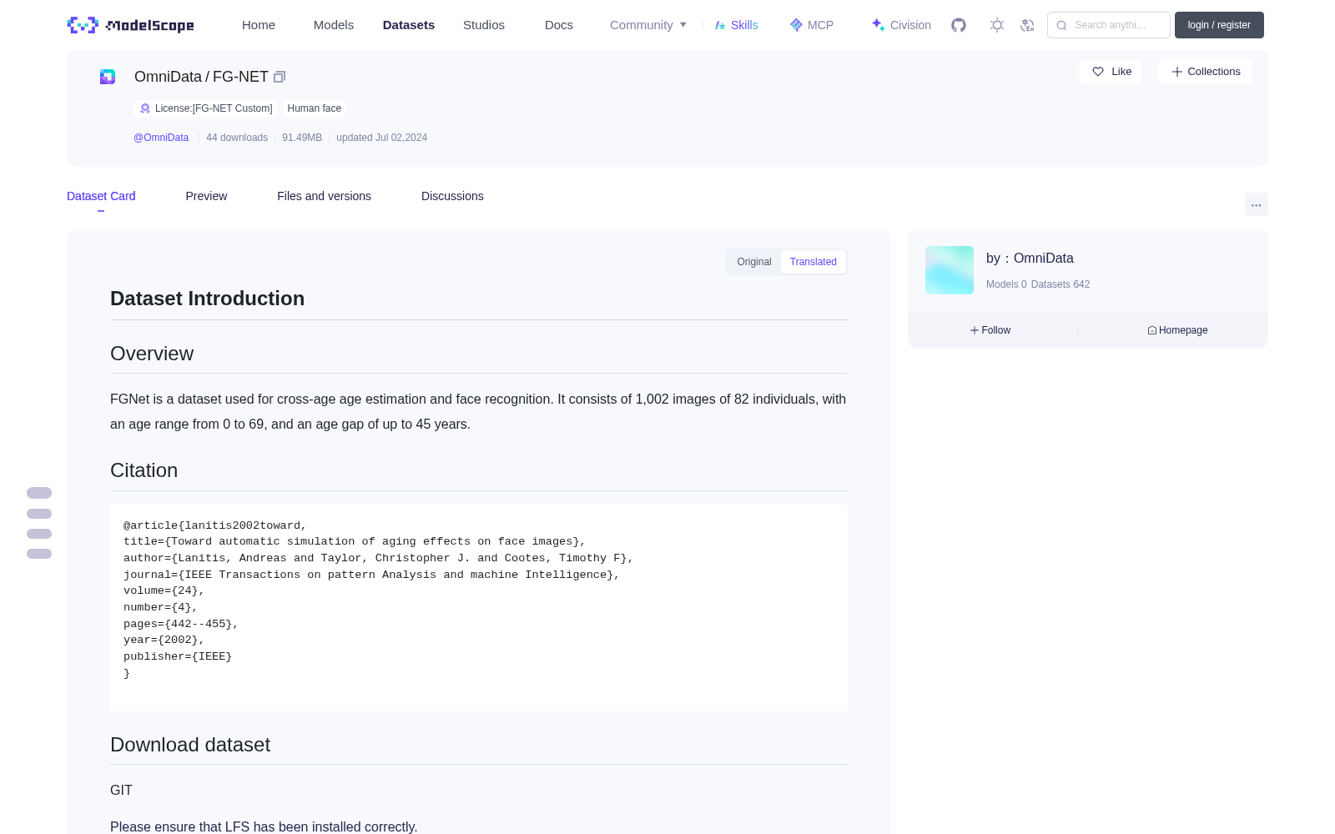Click the 'Models 0' count text
1335x834 pixels.
click(1006, 284)
